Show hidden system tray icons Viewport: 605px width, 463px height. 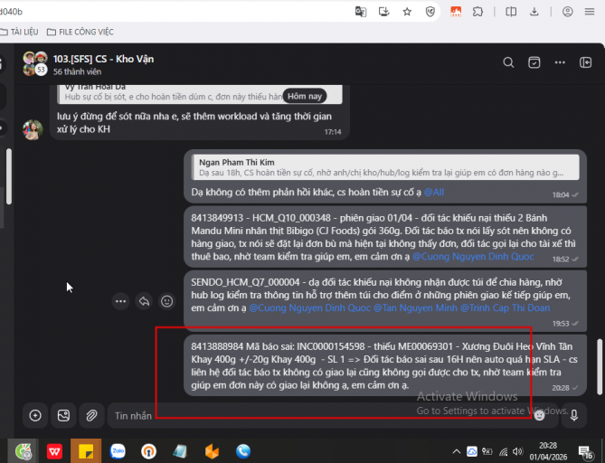point(456,451)
